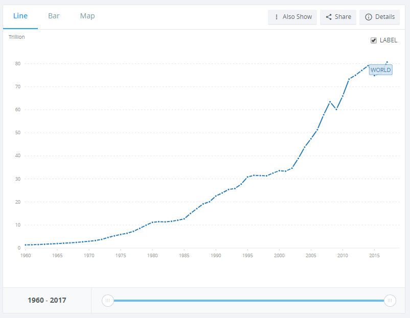Switch to the Bar chart tab
This screenshot has width=410, height=318.
[x=54, y=16]
